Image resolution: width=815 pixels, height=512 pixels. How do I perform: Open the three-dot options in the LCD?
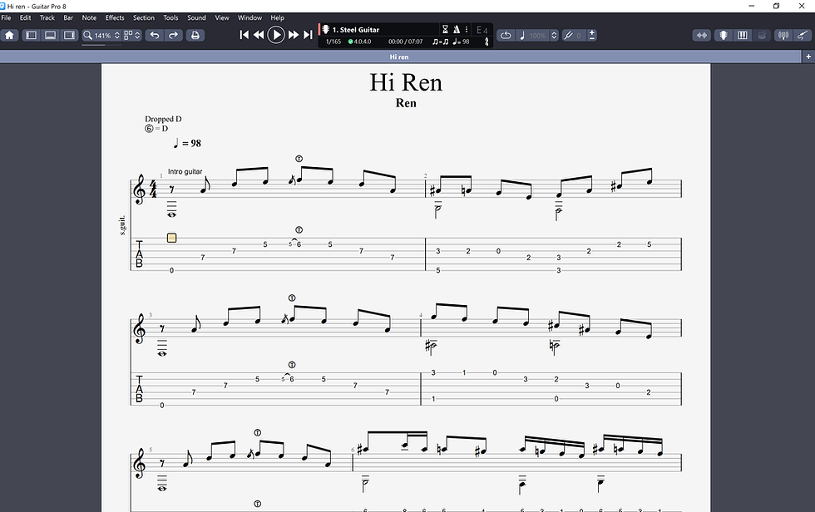coord(467,30)
